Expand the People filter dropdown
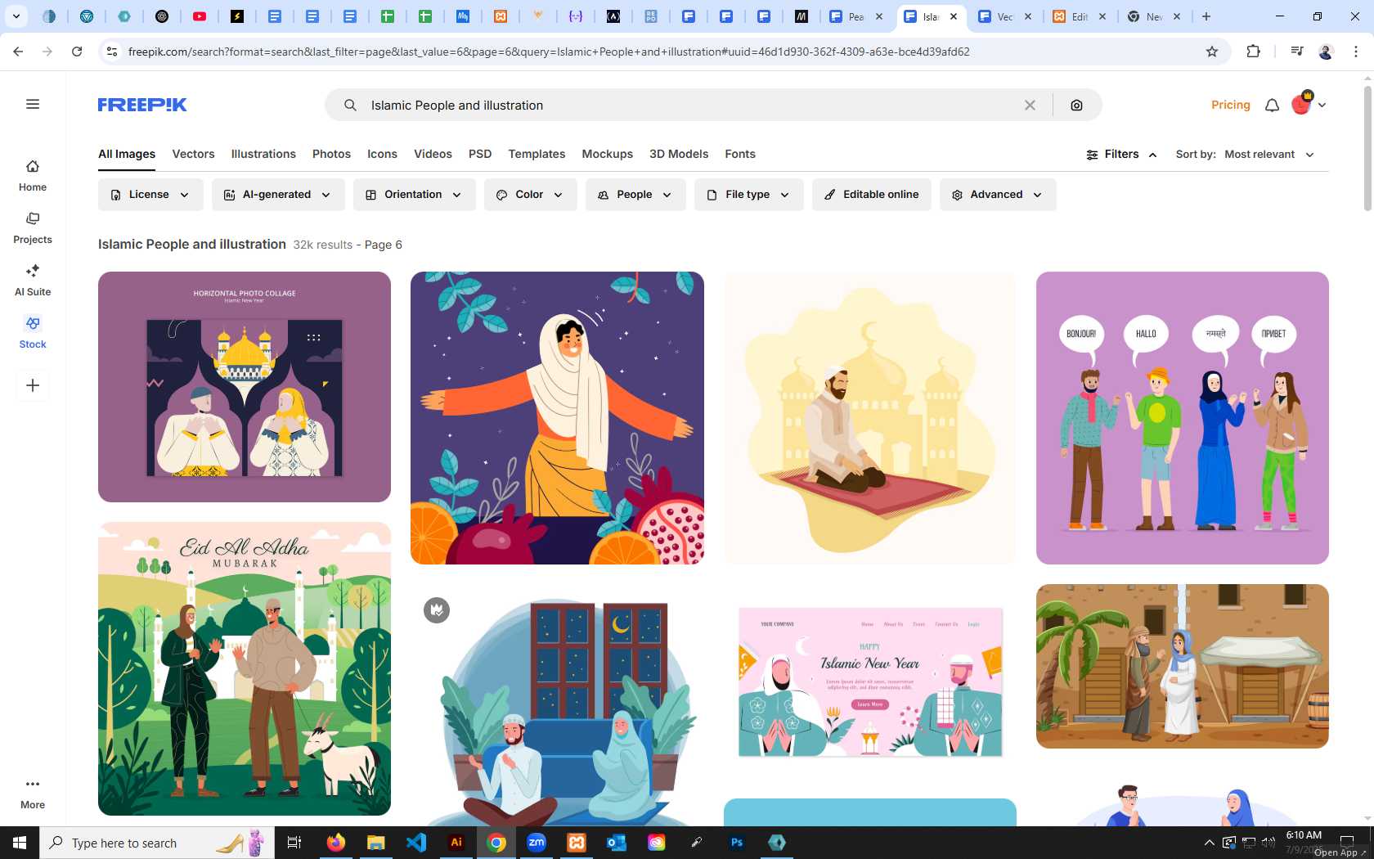 click(x=635, y=195)
